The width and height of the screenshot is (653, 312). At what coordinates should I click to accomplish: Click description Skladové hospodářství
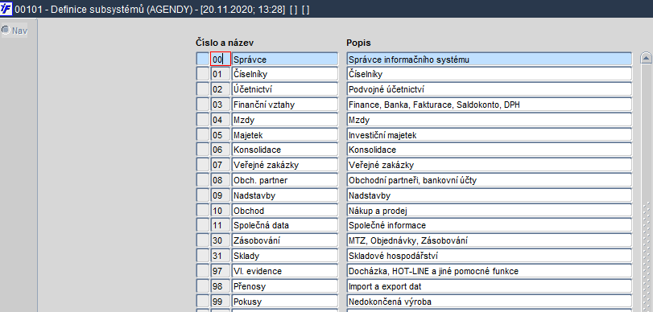489,256
